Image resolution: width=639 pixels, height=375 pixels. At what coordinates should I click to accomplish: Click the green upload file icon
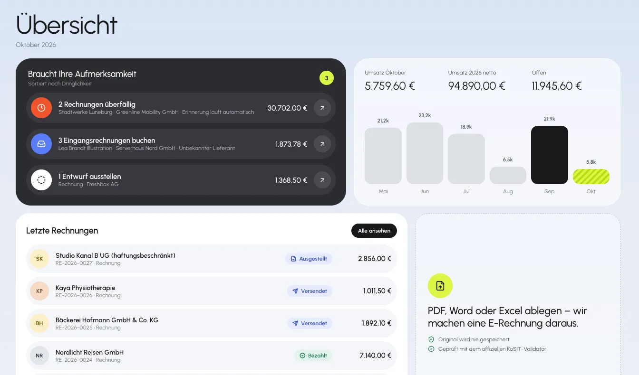(440, 286)
